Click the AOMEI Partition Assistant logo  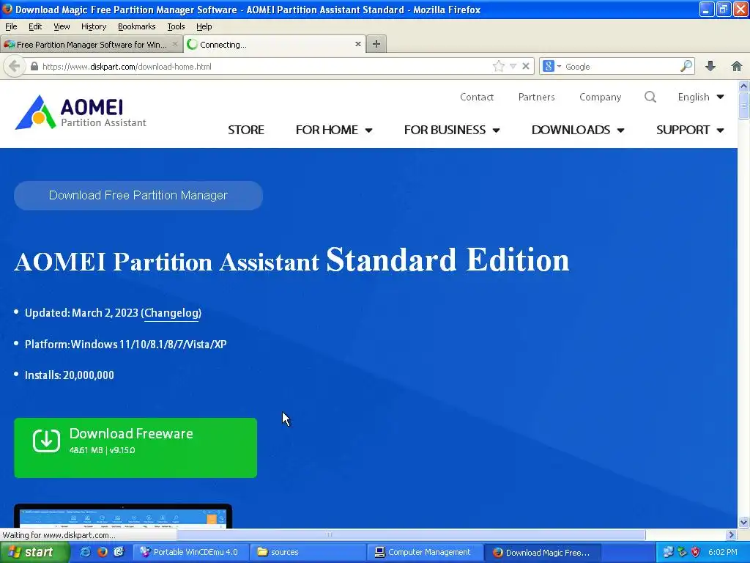coord(81,112)
